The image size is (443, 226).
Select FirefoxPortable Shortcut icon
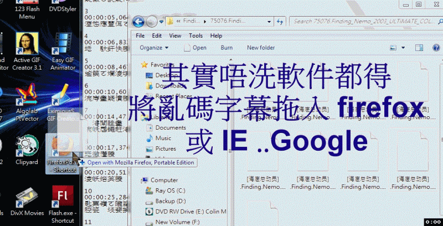62,154
